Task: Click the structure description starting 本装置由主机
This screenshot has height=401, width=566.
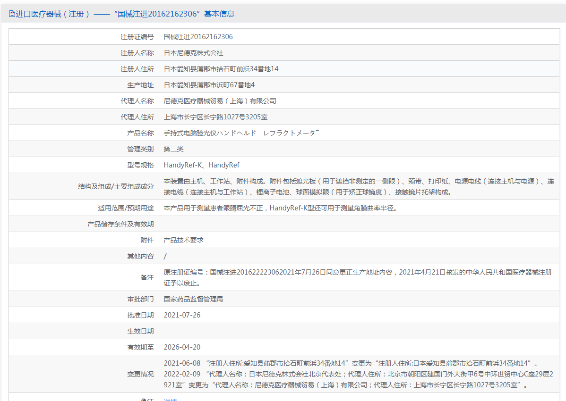Action: (x=359, y=187)
